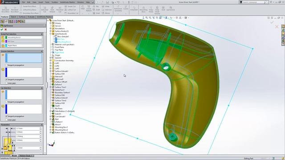285x160 pixels.
Task: Open the Reference Geometry tool
Action: 118,9
